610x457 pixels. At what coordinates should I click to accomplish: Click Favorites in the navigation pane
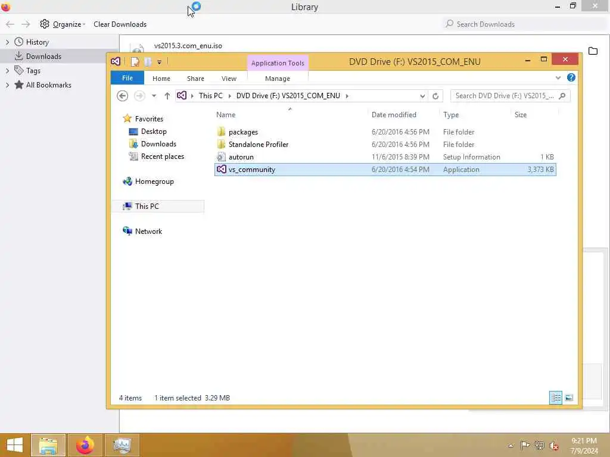pos(149,119)
